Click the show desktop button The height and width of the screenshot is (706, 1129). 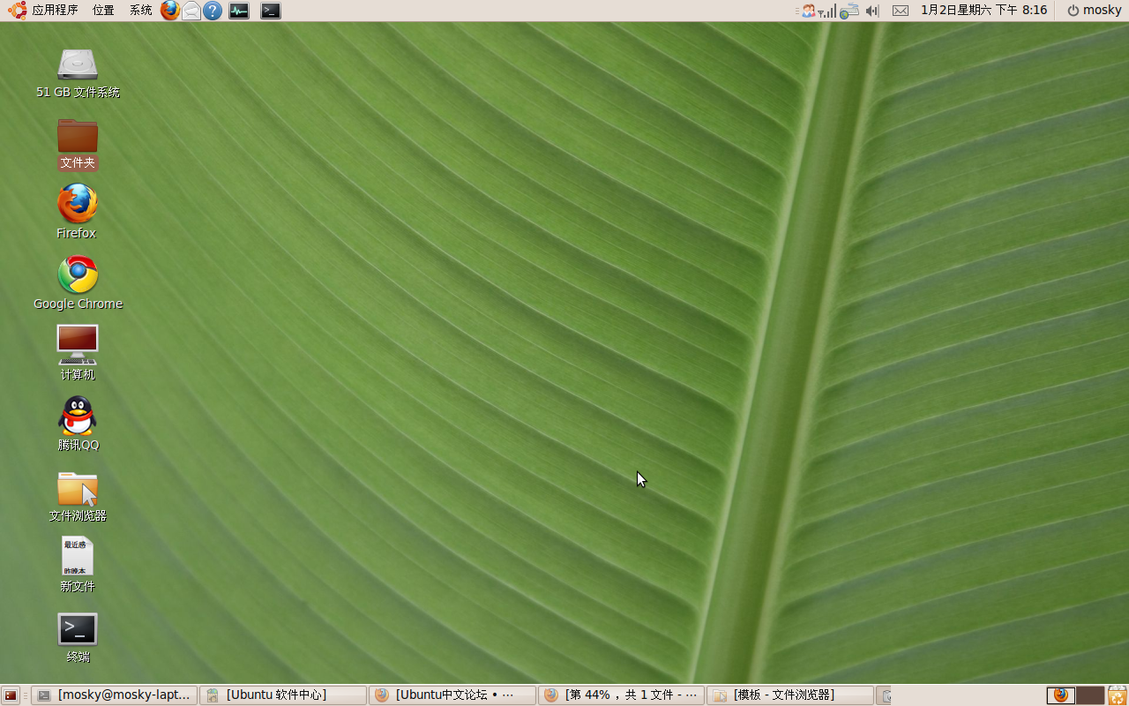pos(11,695)
